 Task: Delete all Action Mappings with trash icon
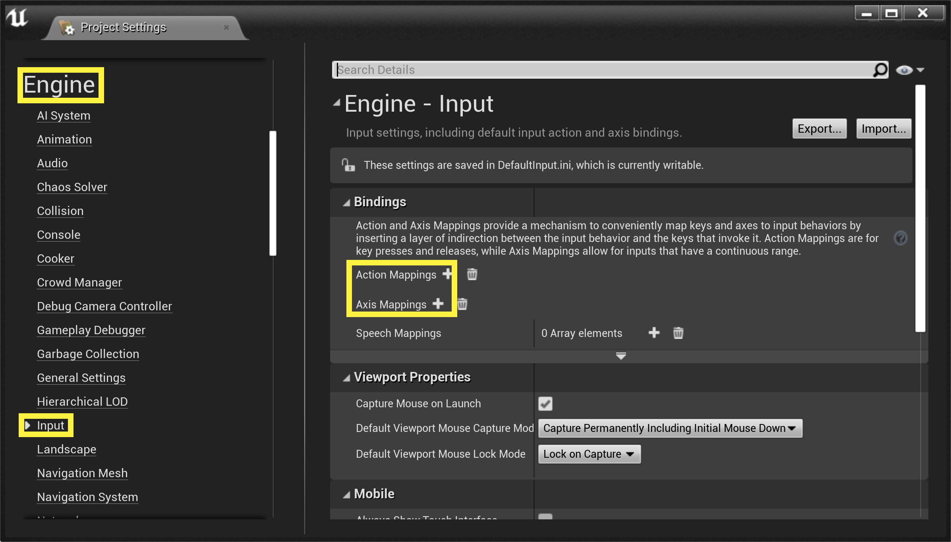(x=472, y=274)
